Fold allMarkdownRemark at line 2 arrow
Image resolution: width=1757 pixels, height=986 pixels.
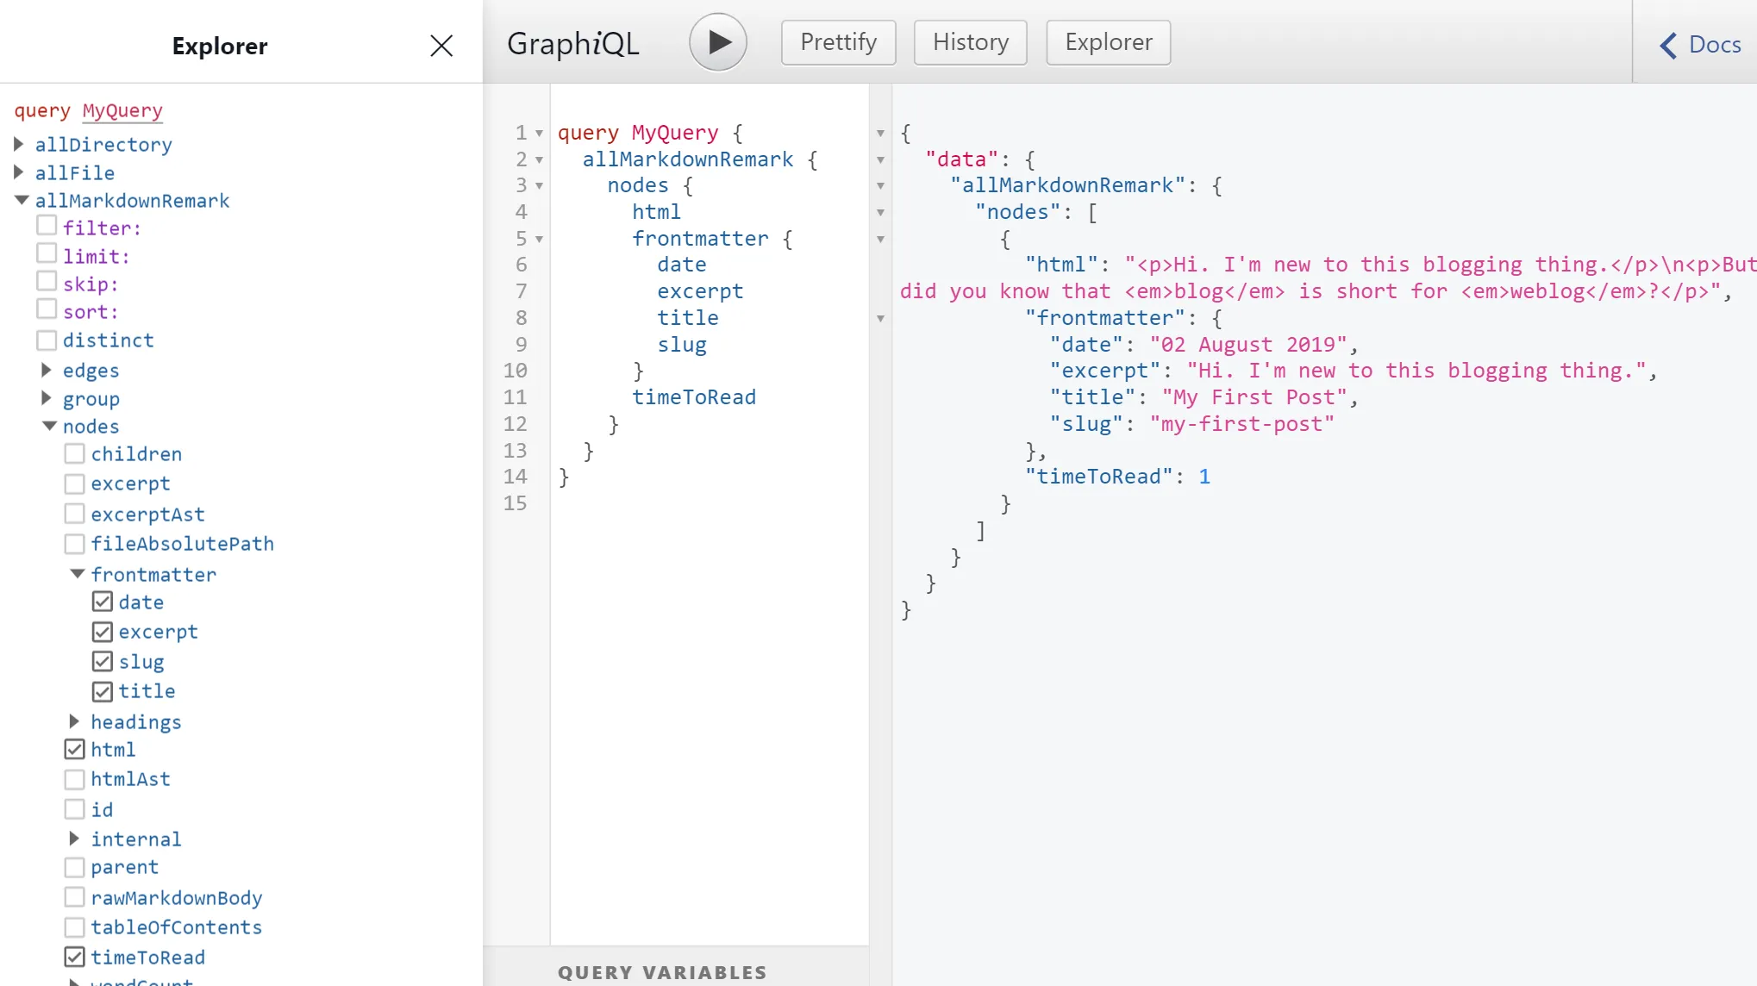(x=539, y=160)
